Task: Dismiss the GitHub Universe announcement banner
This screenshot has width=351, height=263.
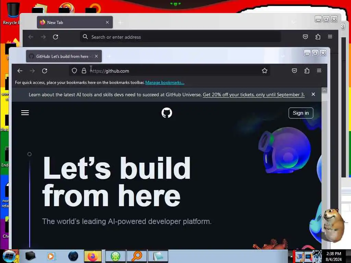Action: point(313,95)
